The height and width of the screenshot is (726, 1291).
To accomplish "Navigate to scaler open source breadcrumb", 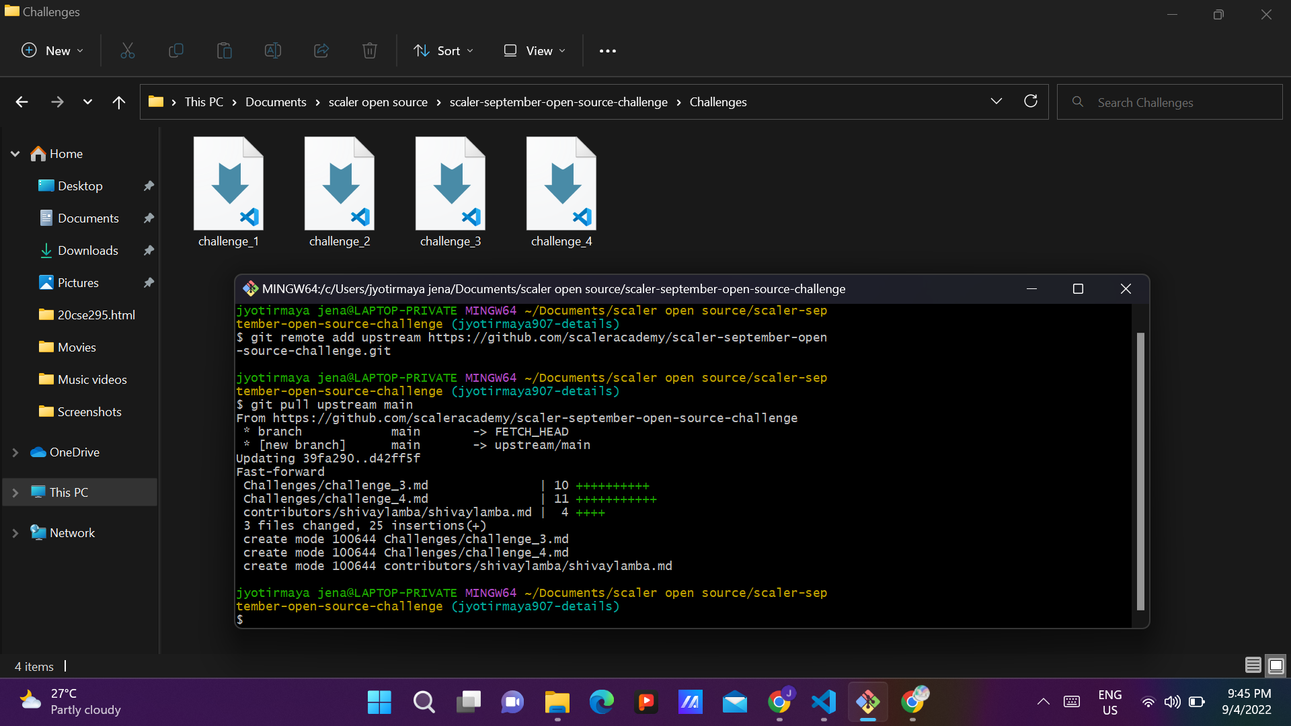I will [x=378, y=102].
